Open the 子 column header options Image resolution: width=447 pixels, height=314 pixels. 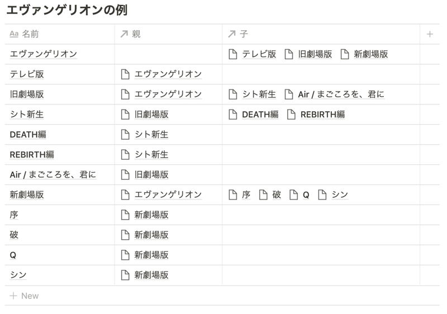coord(244,34)
